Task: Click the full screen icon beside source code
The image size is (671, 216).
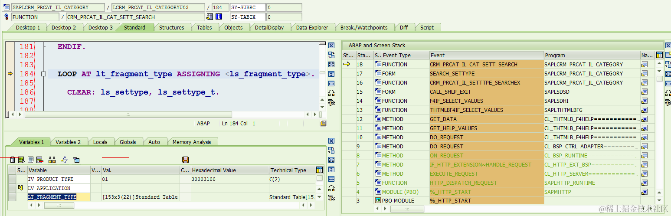Action: pos(331,64)
